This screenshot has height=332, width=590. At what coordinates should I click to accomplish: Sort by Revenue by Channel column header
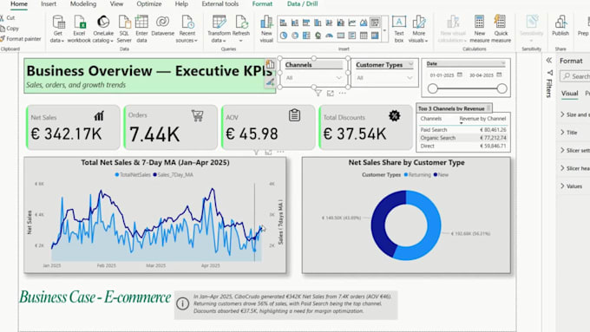pos(482,119)
